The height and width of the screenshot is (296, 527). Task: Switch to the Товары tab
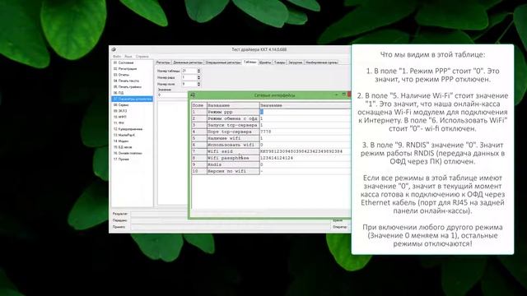(280, 62)
